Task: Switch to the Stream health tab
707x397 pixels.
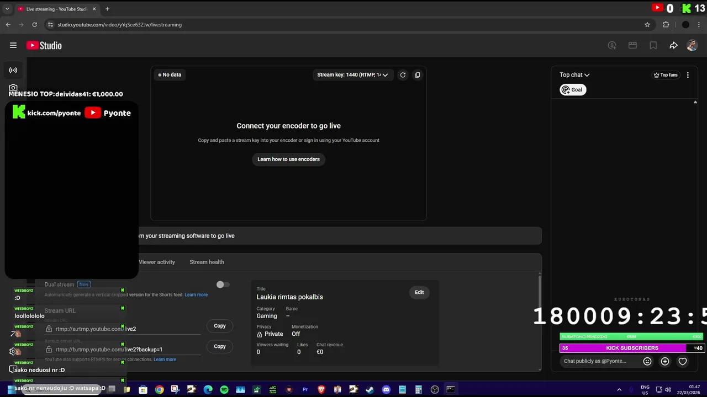Action: click(207, 262)
